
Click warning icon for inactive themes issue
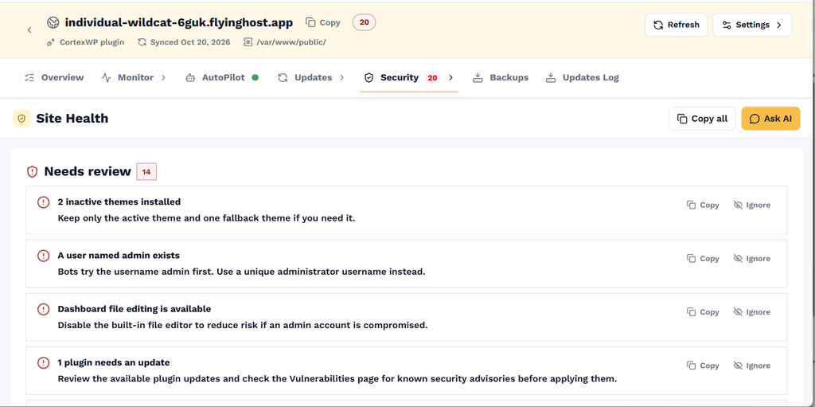tap(43, 202)
